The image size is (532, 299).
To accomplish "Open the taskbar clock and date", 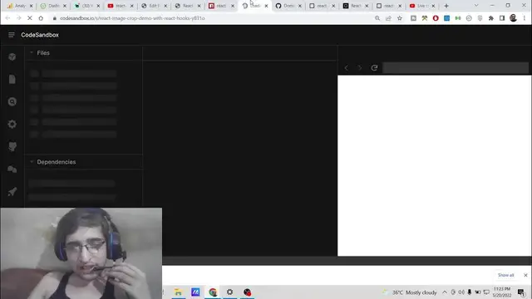I will (x=502, y=292).
